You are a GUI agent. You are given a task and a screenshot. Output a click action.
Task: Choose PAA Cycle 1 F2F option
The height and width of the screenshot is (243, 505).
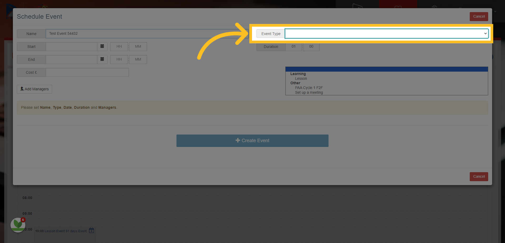(x=309, y=88)
